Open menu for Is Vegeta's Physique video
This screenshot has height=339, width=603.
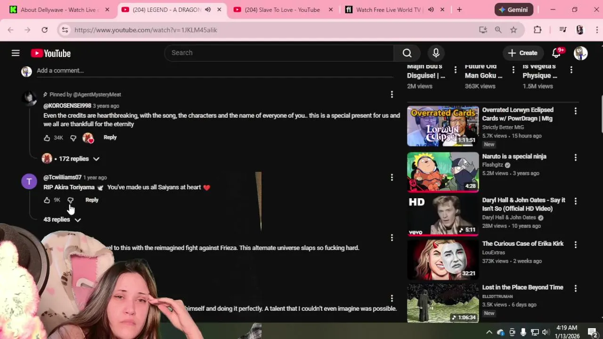coord(571,70)
